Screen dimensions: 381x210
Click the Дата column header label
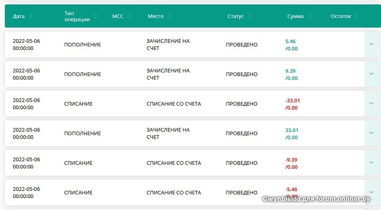pyautogui.click(x=19, y=16)
